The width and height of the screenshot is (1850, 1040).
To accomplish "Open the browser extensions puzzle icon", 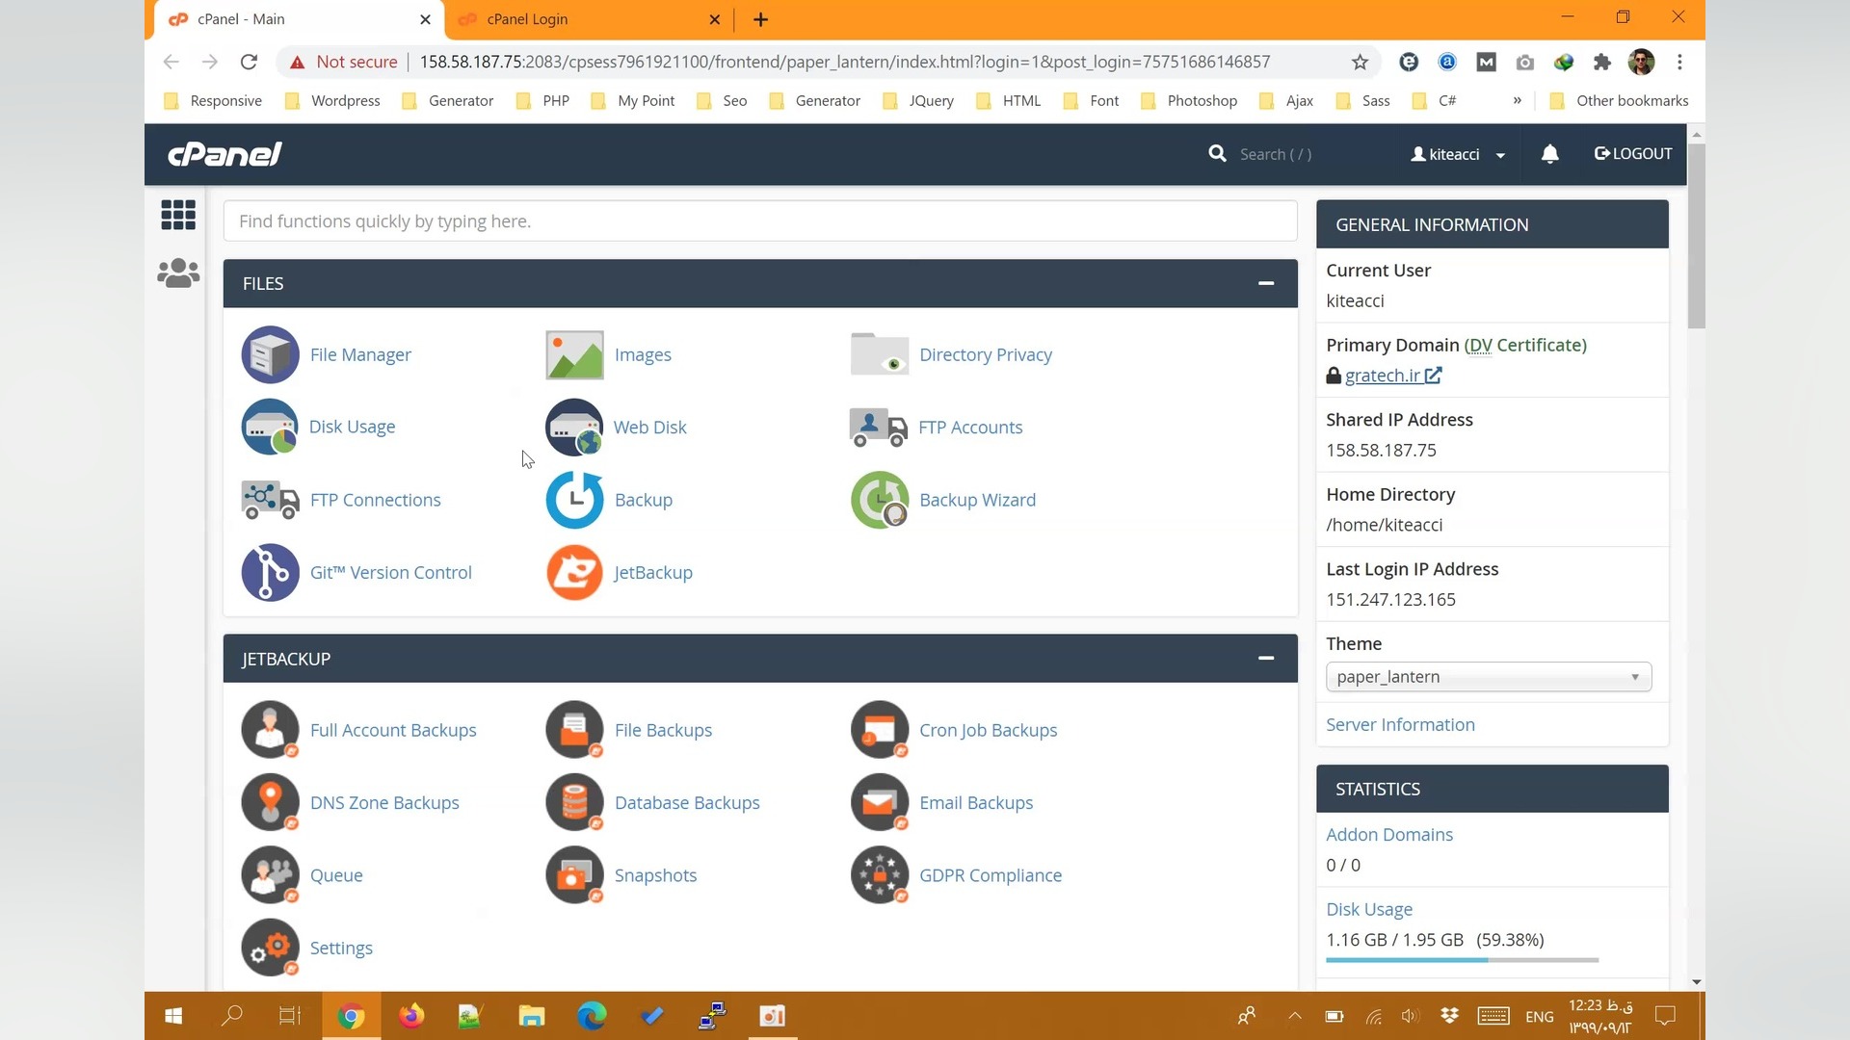I will click(x=1601, y=62).
